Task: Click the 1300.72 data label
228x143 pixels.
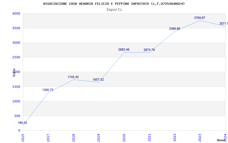Action: click(48, 90)
